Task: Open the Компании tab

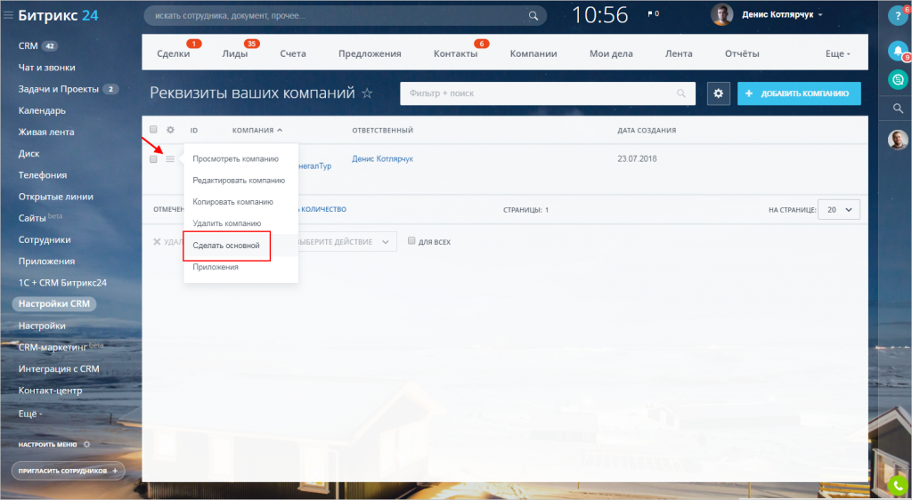Action: tap(533, 53)
